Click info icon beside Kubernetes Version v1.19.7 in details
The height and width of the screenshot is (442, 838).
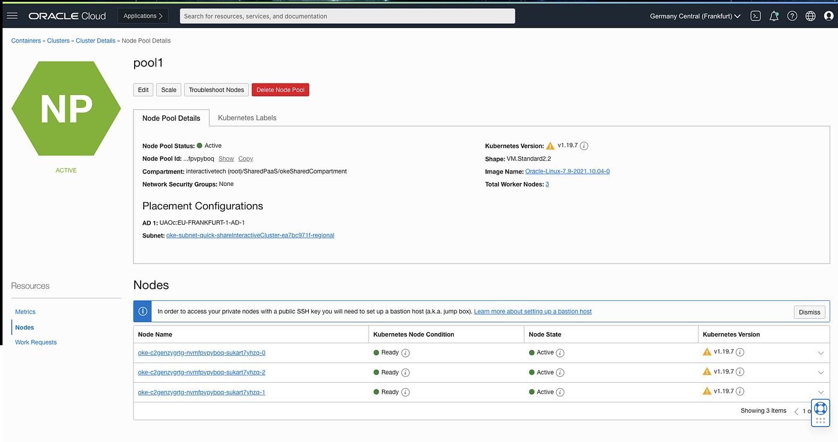[584, 146]
